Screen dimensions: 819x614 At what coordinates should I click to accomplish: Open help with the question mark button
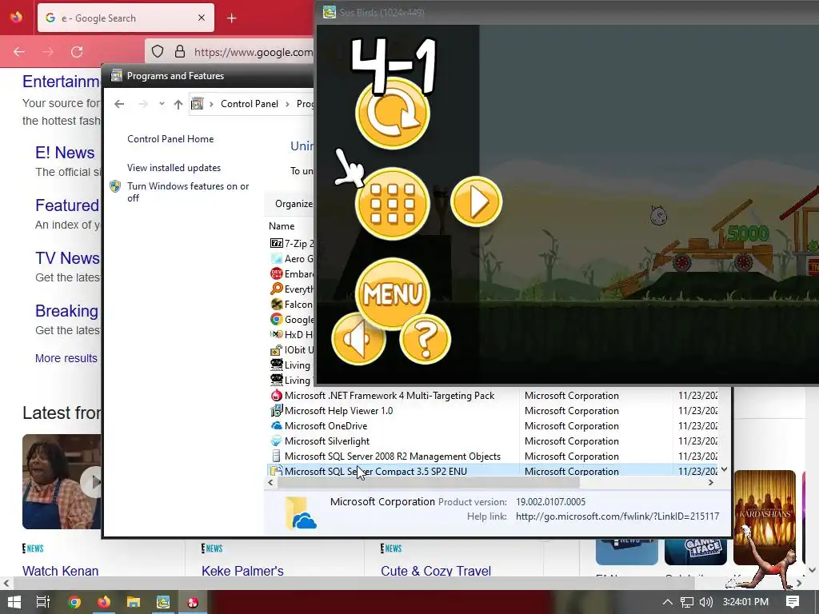[425, 339]
